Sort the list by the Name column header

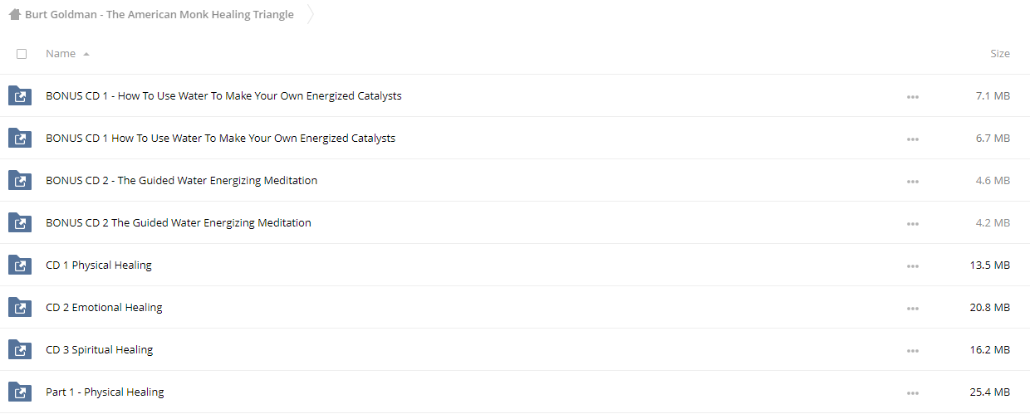61,53
